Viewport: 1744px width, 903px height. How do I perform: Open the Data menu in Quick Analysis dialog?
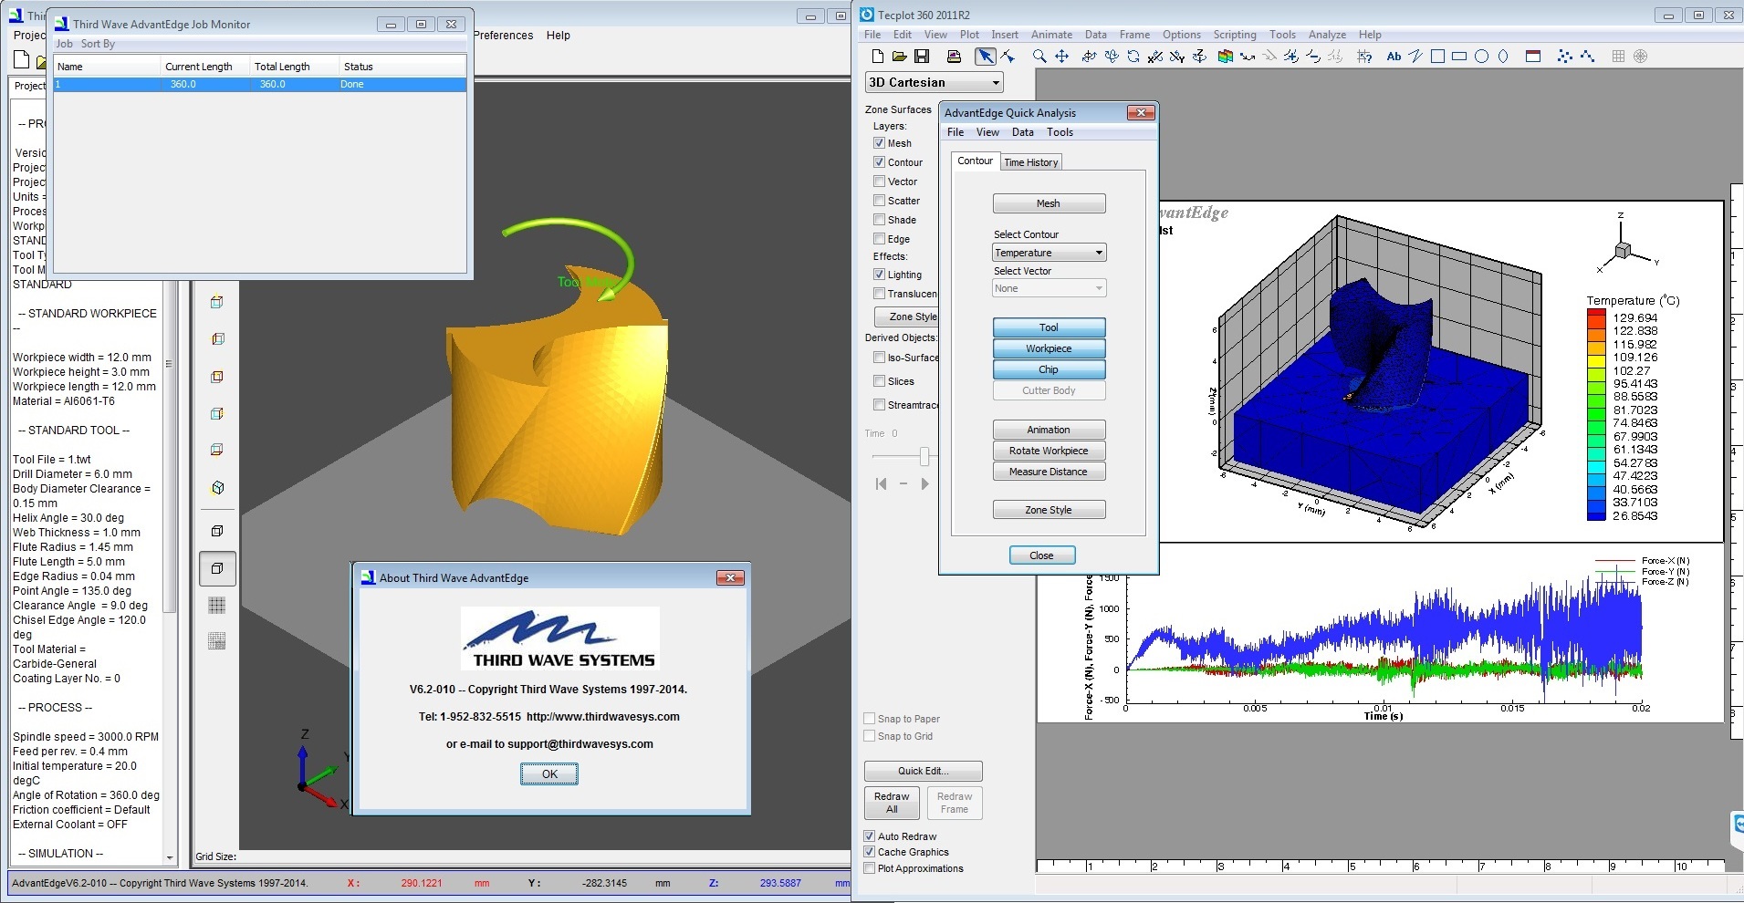1023,132
